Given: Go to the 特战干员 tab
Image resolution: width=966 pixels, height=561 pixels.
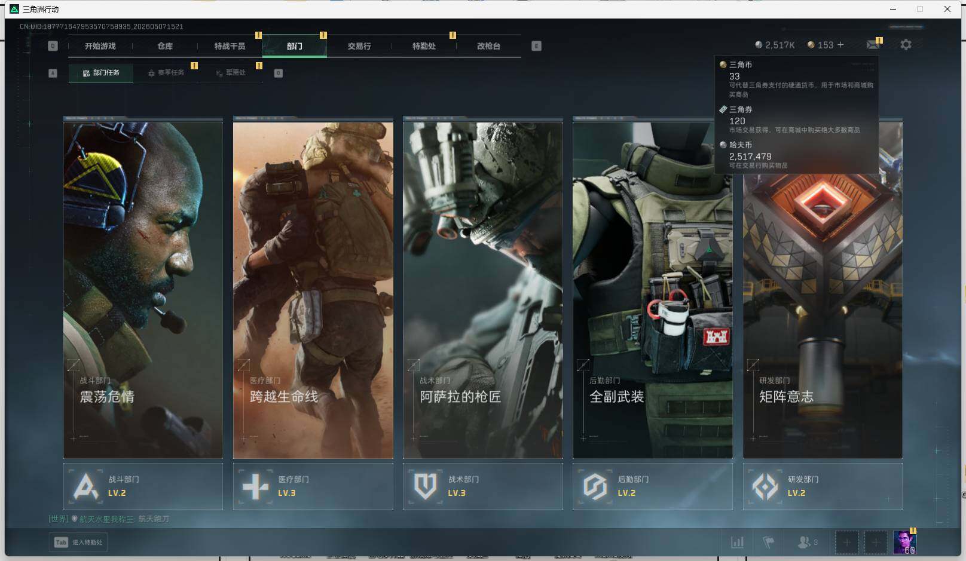Looking at the screenshot, I should (230, 46).
